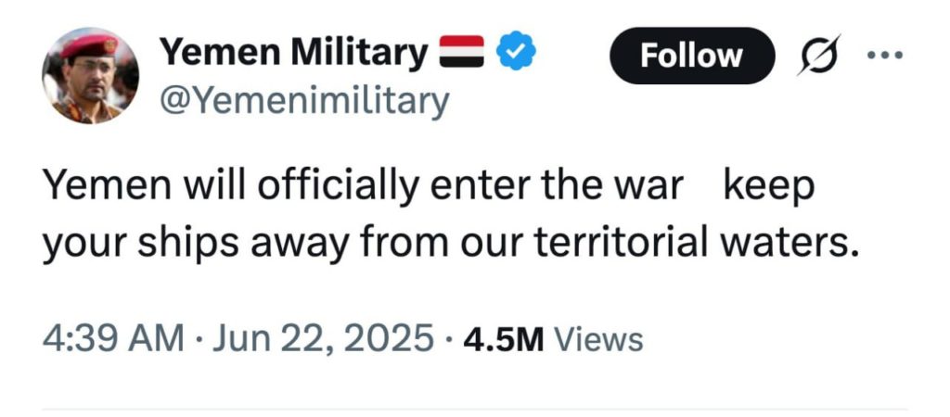Open the Yemen Military profile picture
The width and height of the screenshot is (950, 417).
(x=90, y=75)
